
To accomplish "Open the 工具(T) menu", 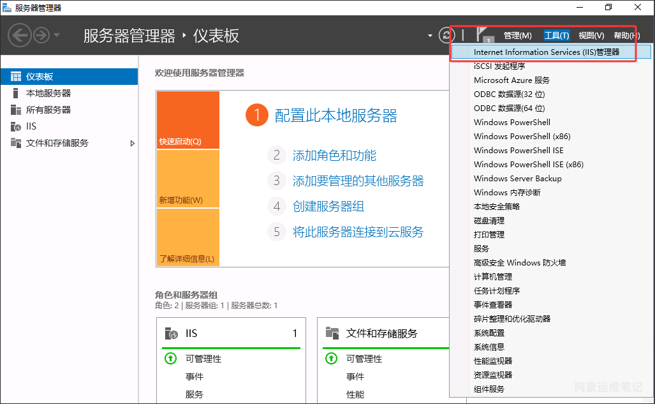I will pos(556,36).
